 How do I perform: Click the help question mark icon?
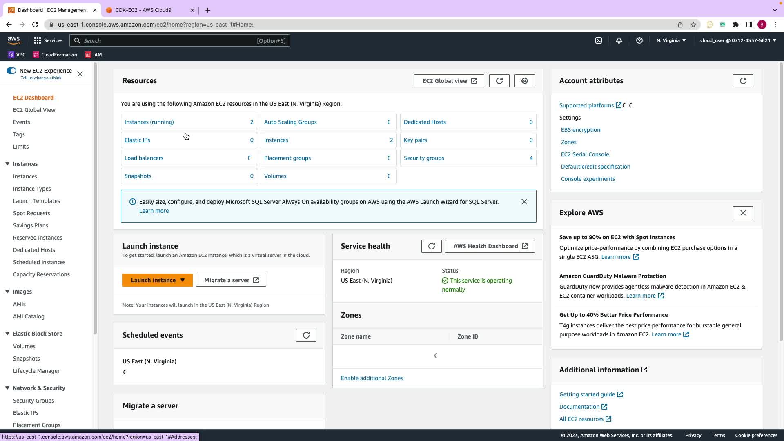coord(639,40)
